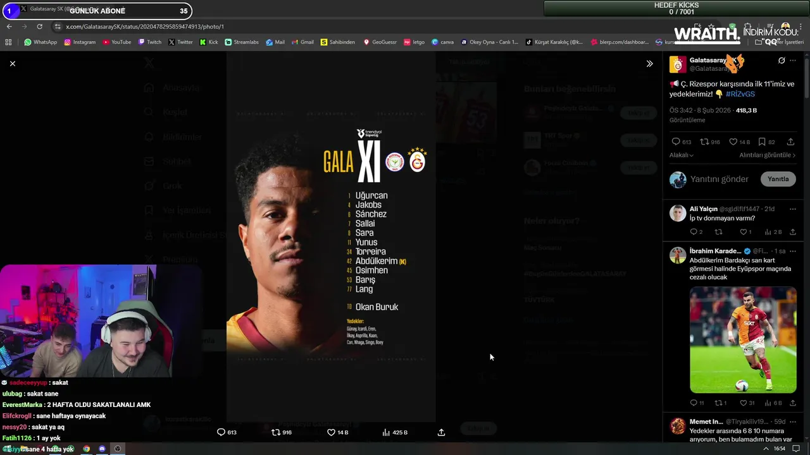Open the WhatsApp bookmark

[40, 42]
